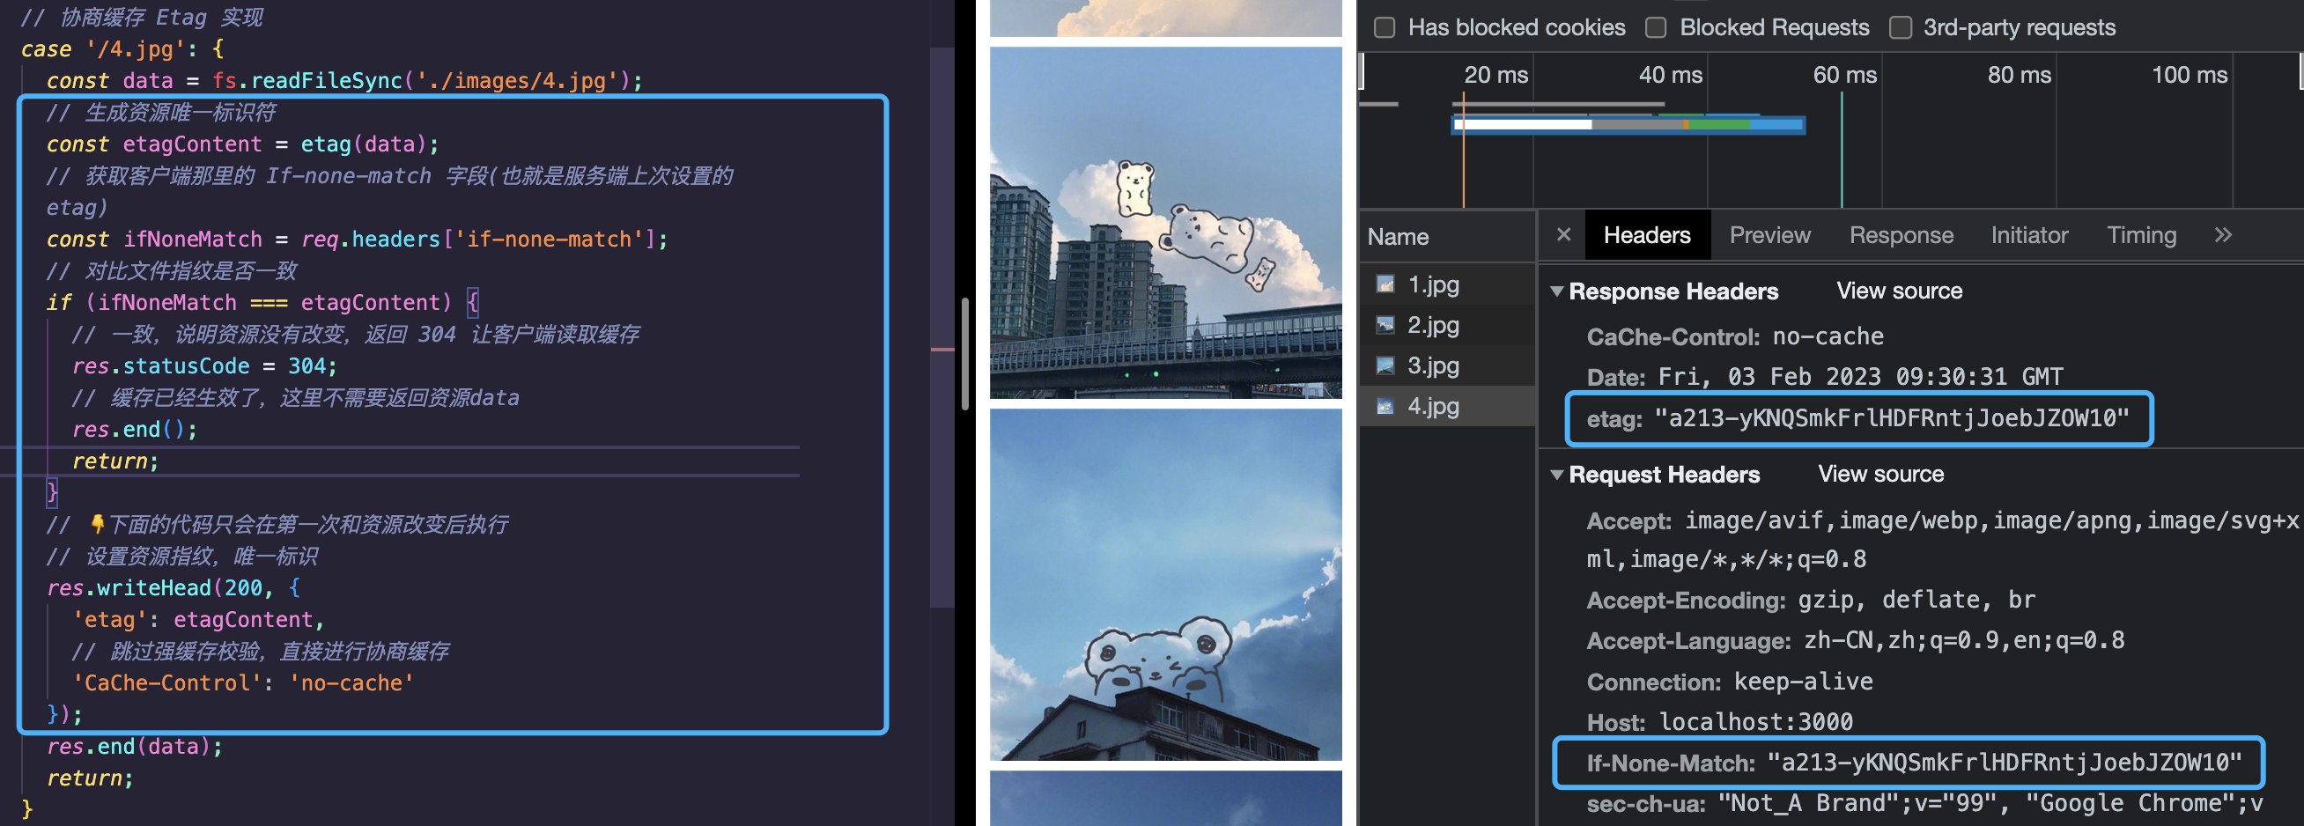Click the 4.jpg image file icon

(x=1385, y=406)
